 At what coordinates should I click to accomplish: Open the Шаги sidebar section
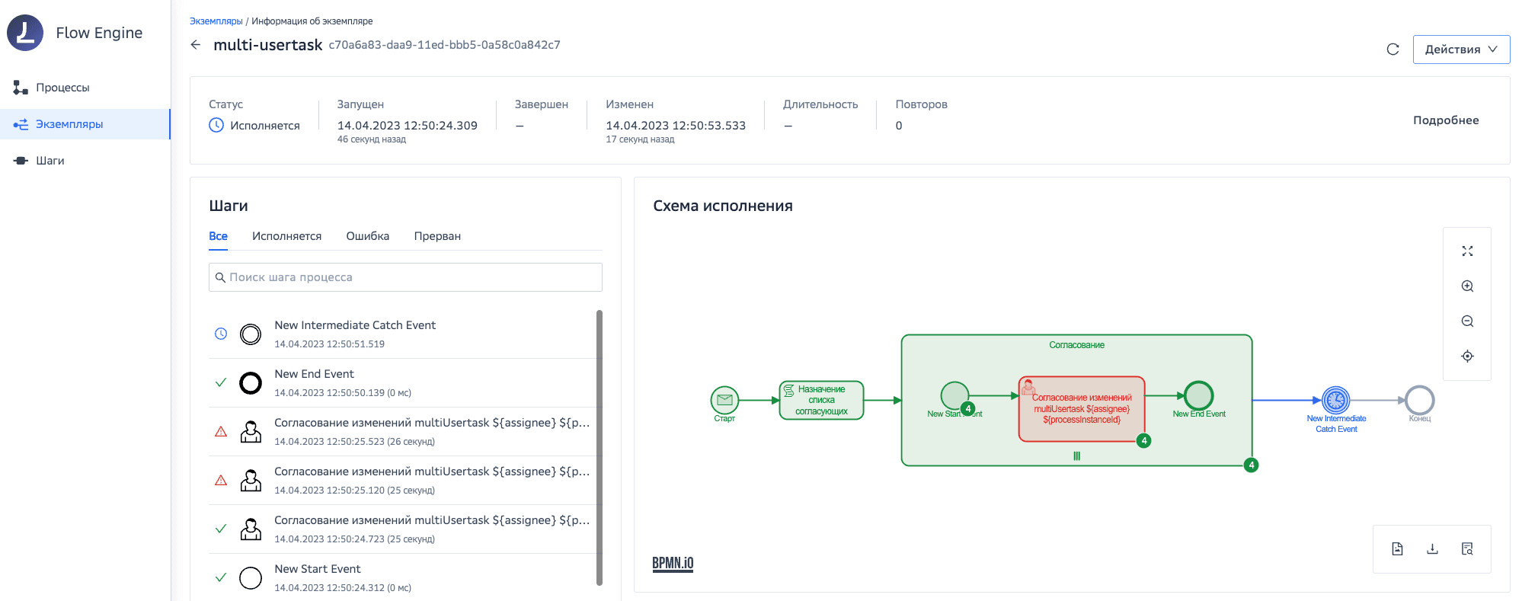pos(85,161)
